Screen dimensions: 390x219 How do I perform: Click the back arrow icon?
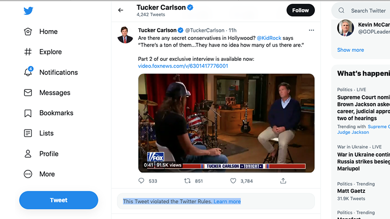(121, 10)
